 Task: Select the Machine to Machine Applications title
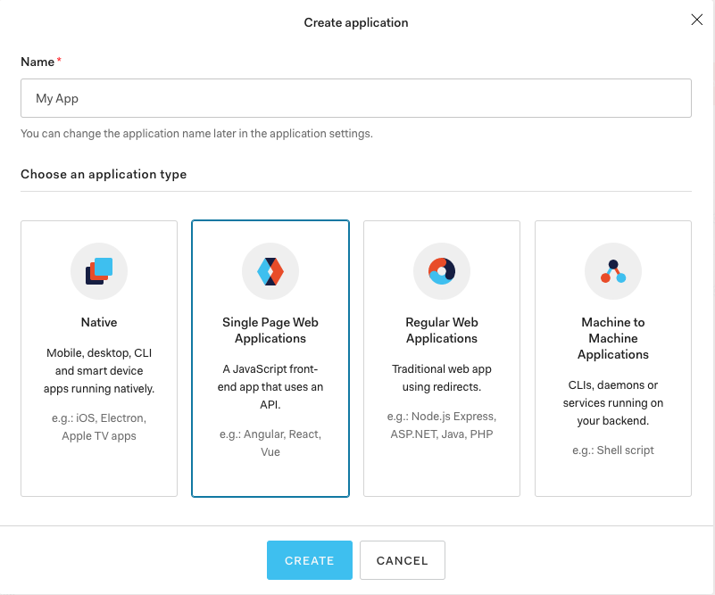[613, 338]
